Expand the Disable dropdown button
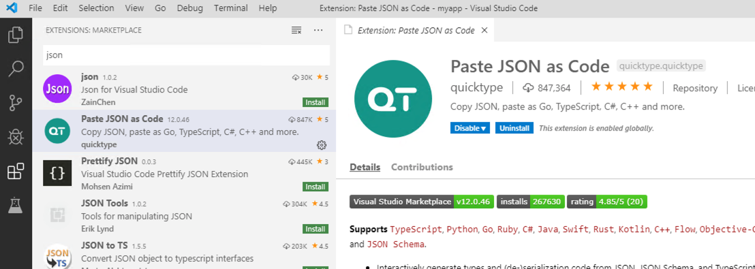The image size is (755, 269). [470, 128]
